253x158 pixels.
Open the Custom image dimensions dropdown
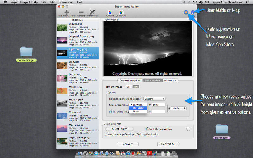point(154,99)
